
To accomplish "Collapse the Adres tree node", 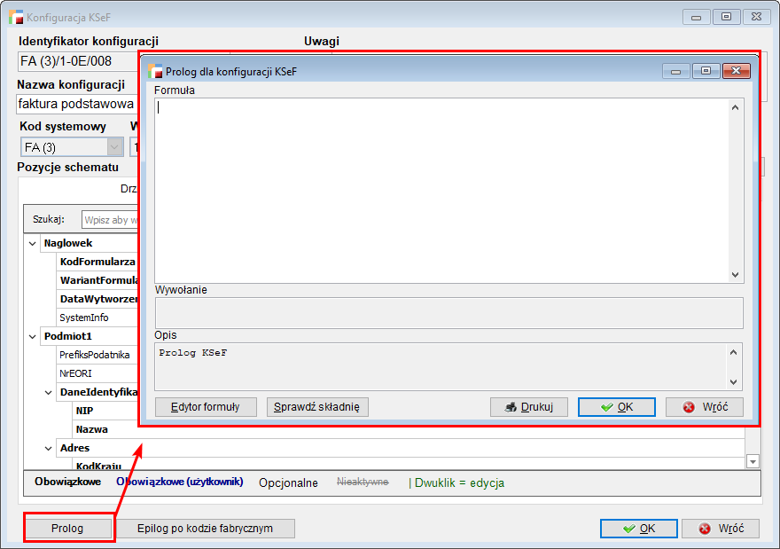I will (x=50, y=448).
